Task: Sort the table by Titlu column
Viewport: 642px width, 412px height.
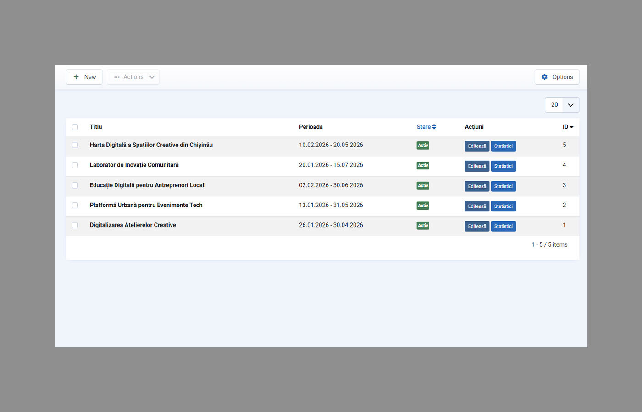Action: [x=96, y=127]
